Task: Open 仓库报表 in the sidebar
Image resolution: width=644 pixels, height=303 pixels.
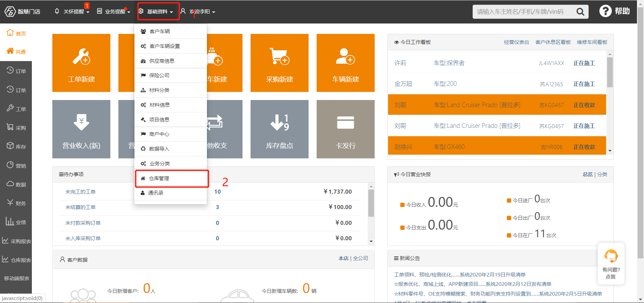Action: pos(16,260)
